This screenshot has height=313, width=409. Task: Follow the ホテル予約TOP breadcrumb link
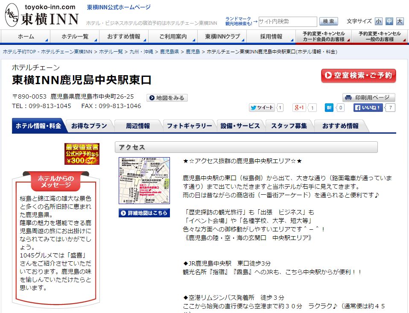[47, 52]
